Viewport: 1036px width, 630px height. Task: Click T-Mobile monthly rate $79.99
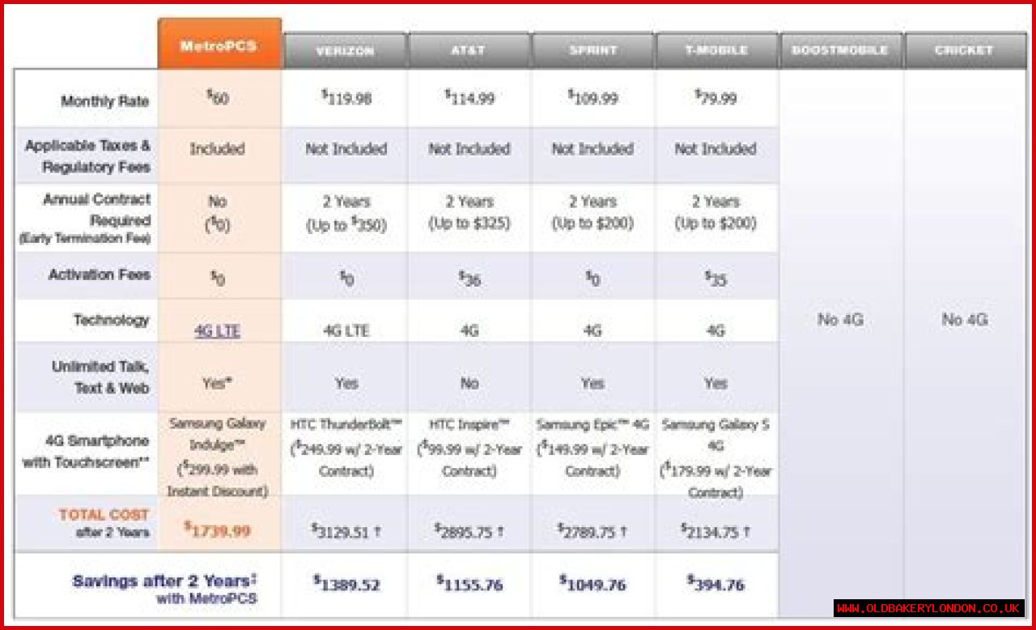point(715,99)
